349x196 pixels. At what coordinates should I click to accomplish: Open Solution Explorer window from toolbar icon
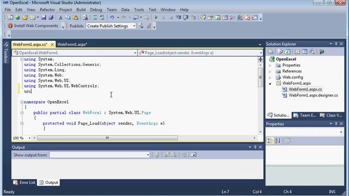pos(203,17)
